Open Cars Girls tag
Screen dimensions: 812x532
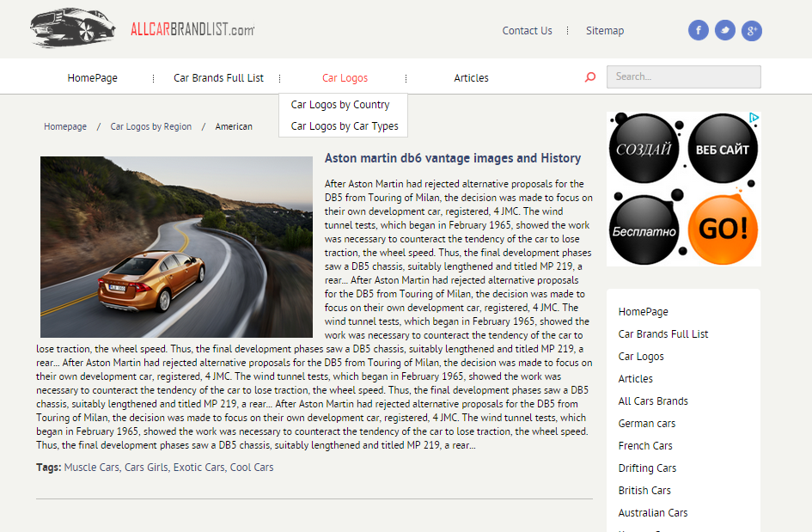click(147, 468)
